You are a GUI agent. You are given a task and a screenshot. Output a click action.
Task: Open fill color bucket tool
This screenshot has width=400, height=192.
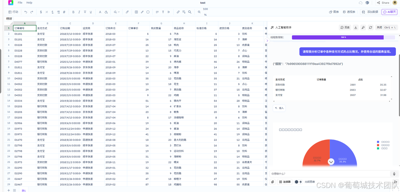point(106,12)
